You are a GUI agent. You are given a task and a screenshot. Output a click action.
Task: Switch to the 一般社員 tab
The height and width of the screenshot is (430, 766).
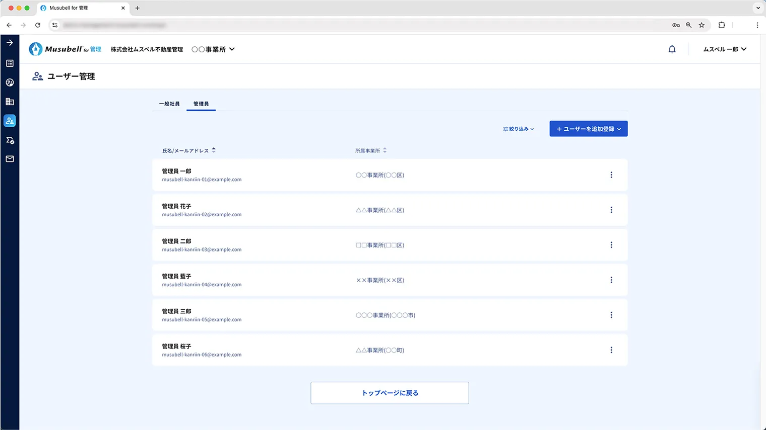pos(169,103)
